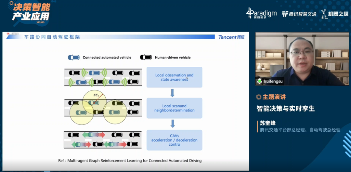The height and width of the screenshot is (172, 351).
Task: Click the Local scan and neighbor determination box
Action: pyautogui.click(x=175, y=108)
